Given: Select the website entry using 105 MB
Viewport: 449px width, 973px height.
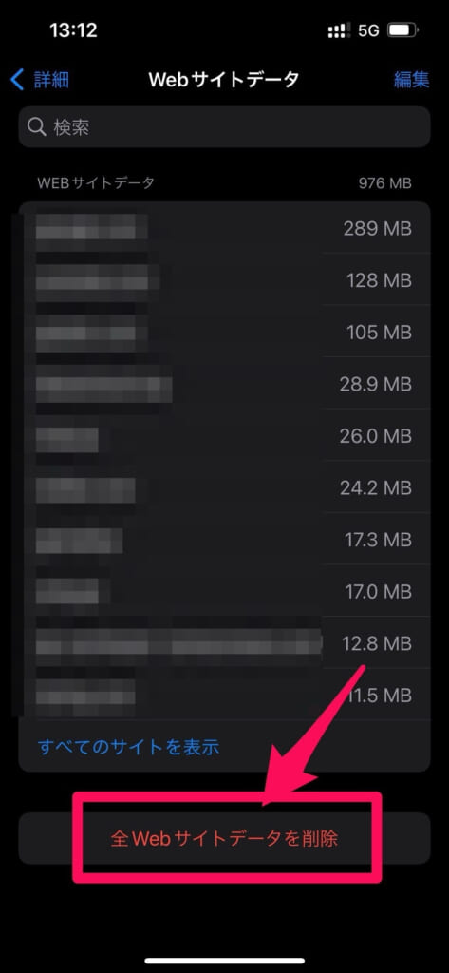Looking at the screenshot, I should click(x=224, y=332).
